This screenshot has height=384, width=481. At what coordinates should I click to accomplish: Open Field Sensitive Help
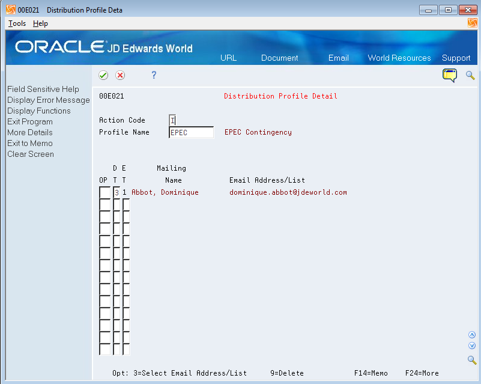43,89
